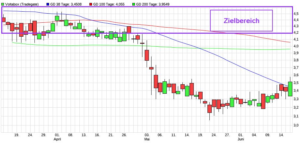Click the '29.' date axis label
Image resolution: width=305 pixels, height=143 pixels.
[44, 135]
